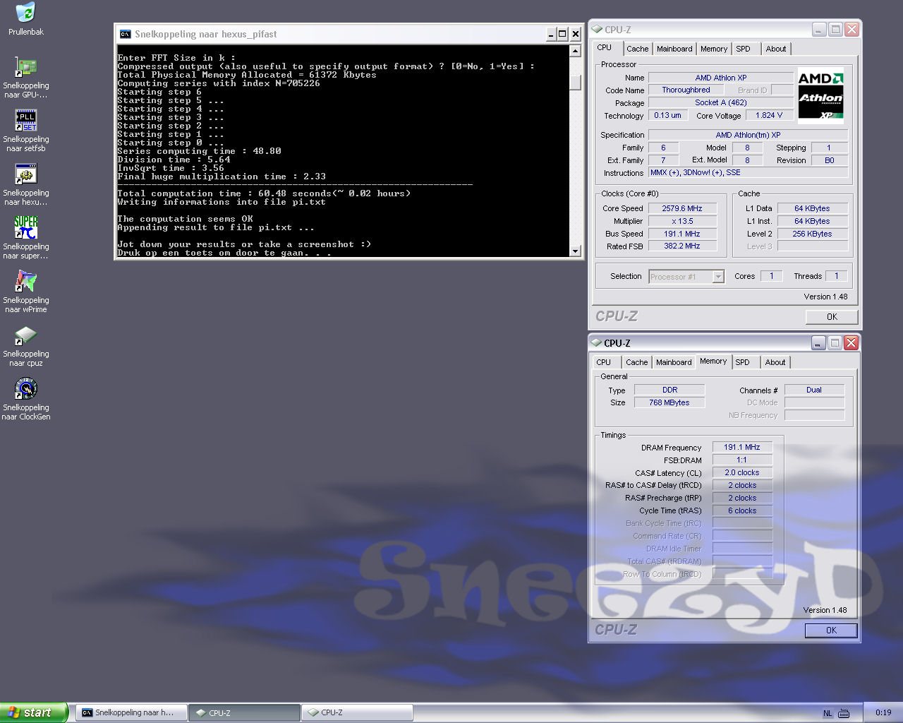Open the ClockGen shortcut icon

(x=25, y=388)
